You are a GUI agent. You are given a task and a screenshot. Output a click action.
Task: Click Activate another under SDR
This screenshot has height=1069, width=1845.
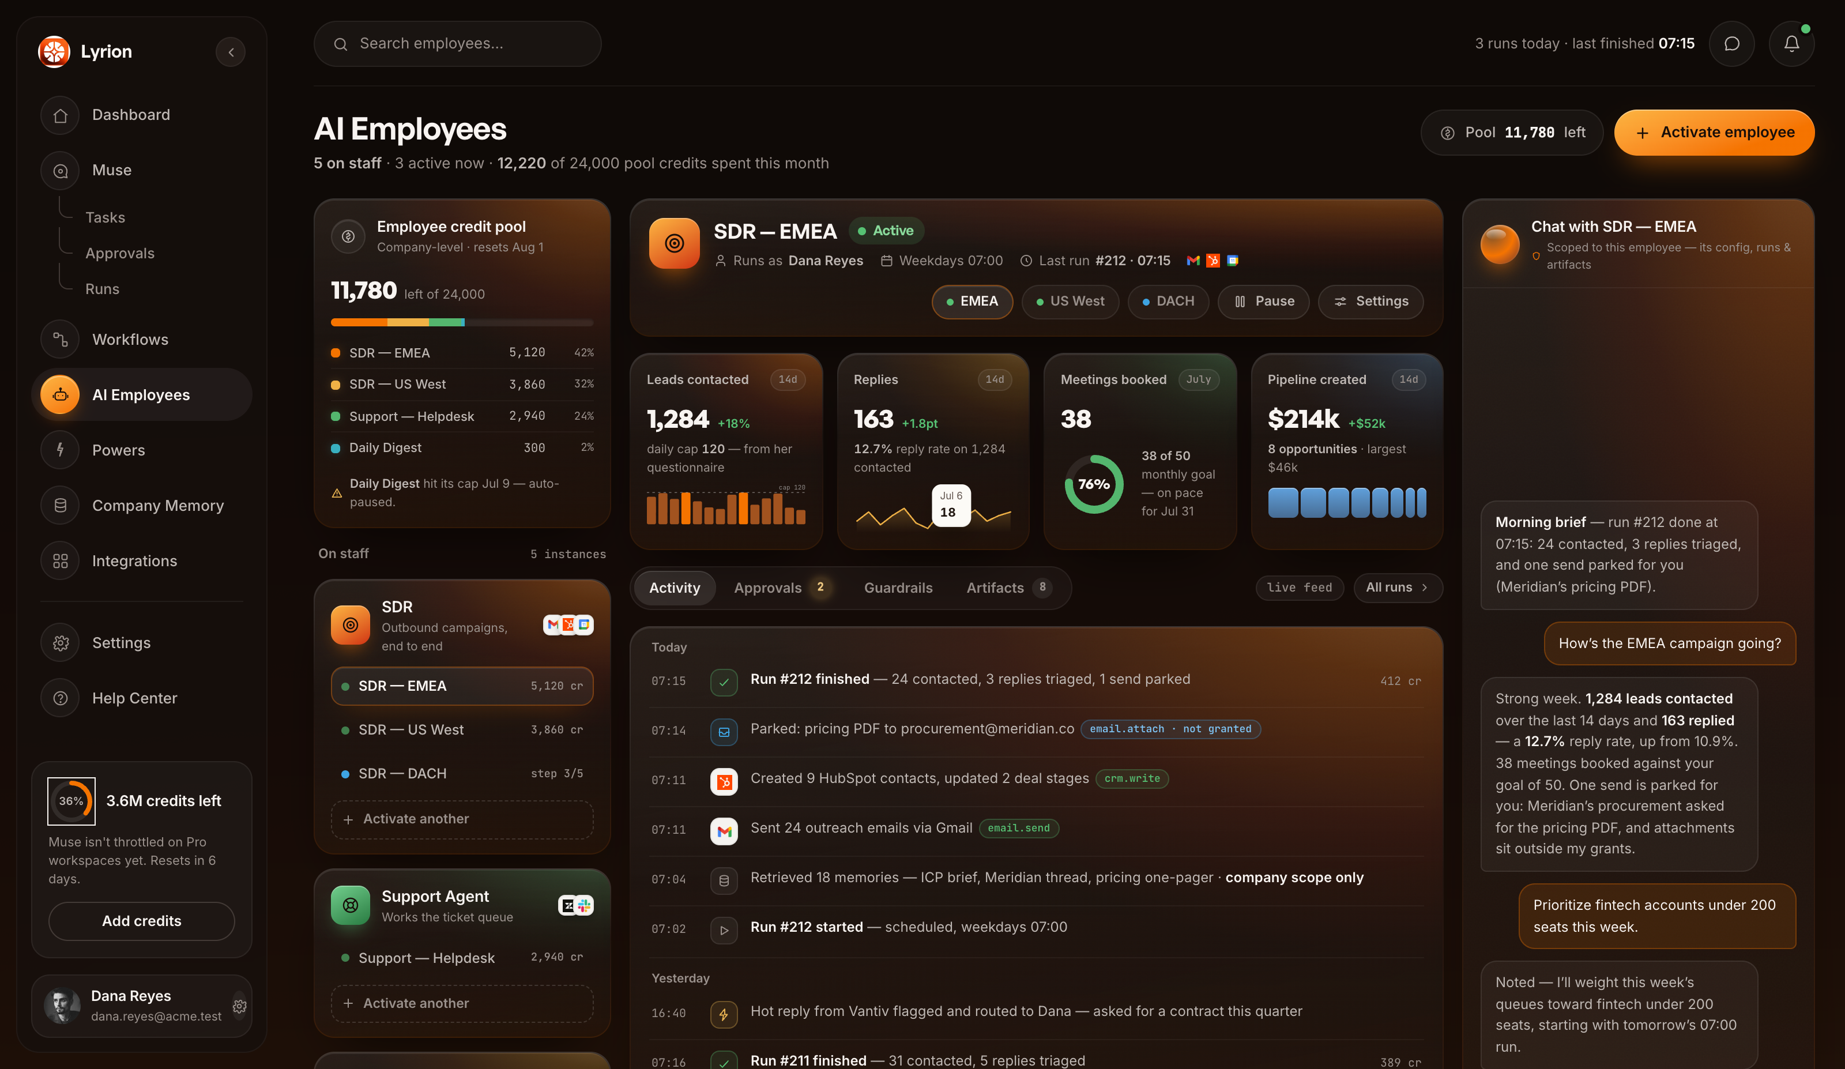click(462, 819)
